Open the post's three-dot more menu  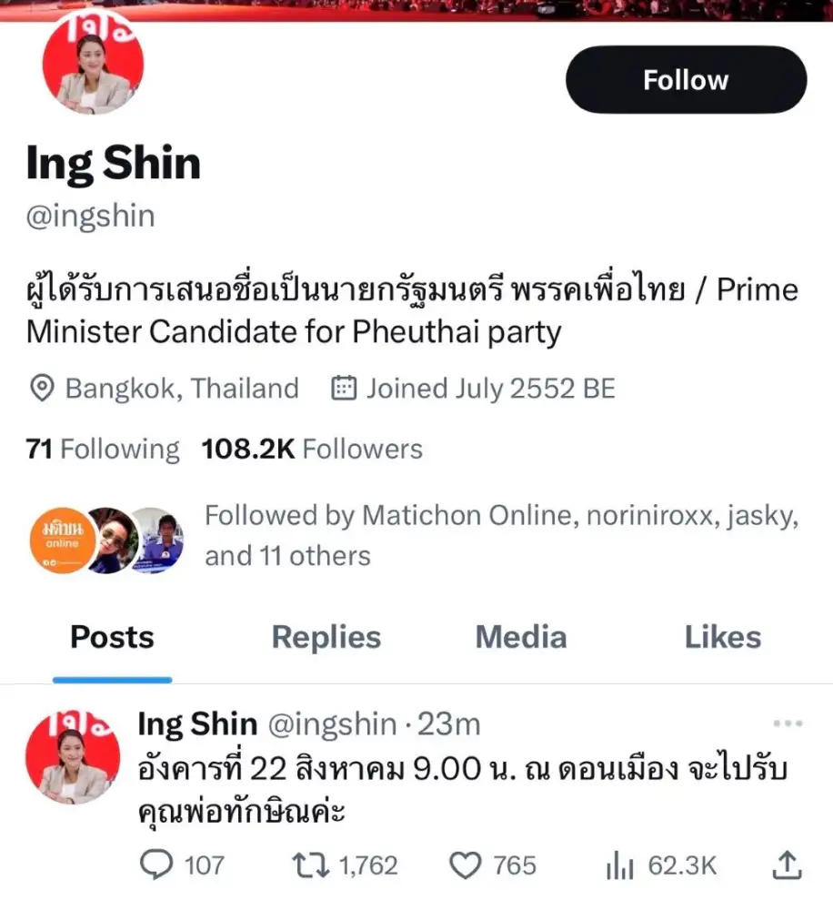click(788, 724)
